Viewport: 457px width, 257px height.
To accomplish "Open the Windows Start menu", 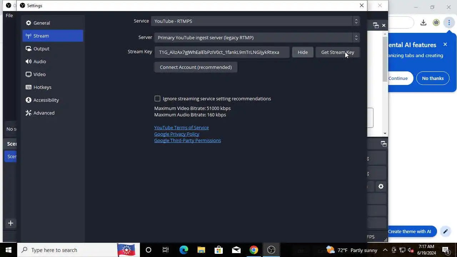I will click(x=9, y=250).
